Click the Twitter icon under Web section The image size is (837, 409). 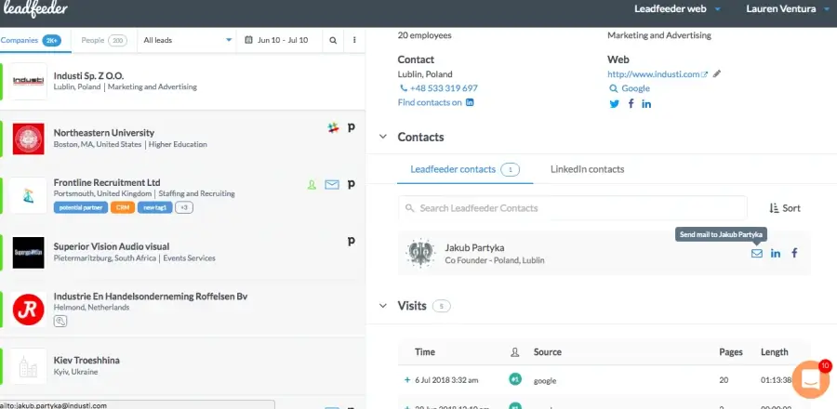pyautogui.click(x=614, y=103)
